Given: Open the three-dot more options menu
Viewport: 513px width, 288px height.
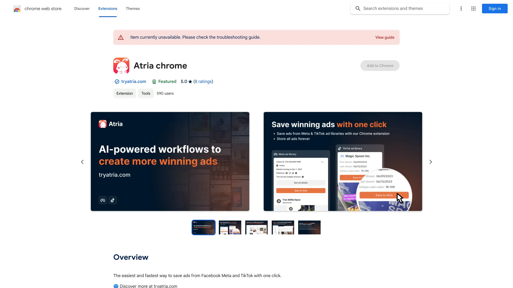Looking at the screenshot, I should (461, 9).
